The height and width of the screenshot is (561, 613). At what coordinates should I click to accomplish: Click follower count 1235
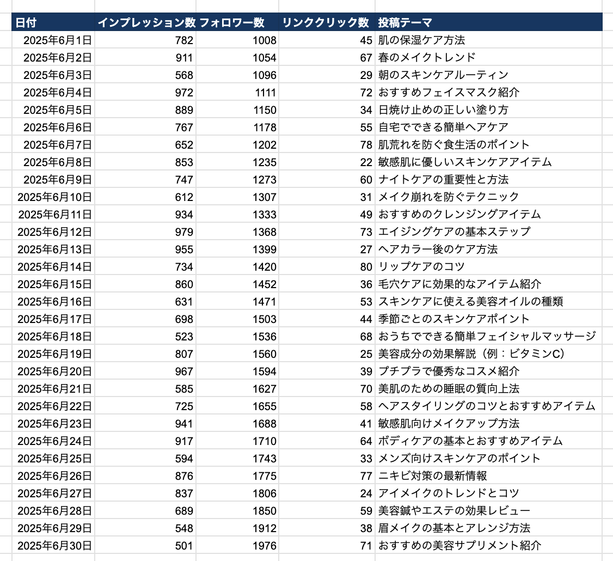[x=237, y=162]
